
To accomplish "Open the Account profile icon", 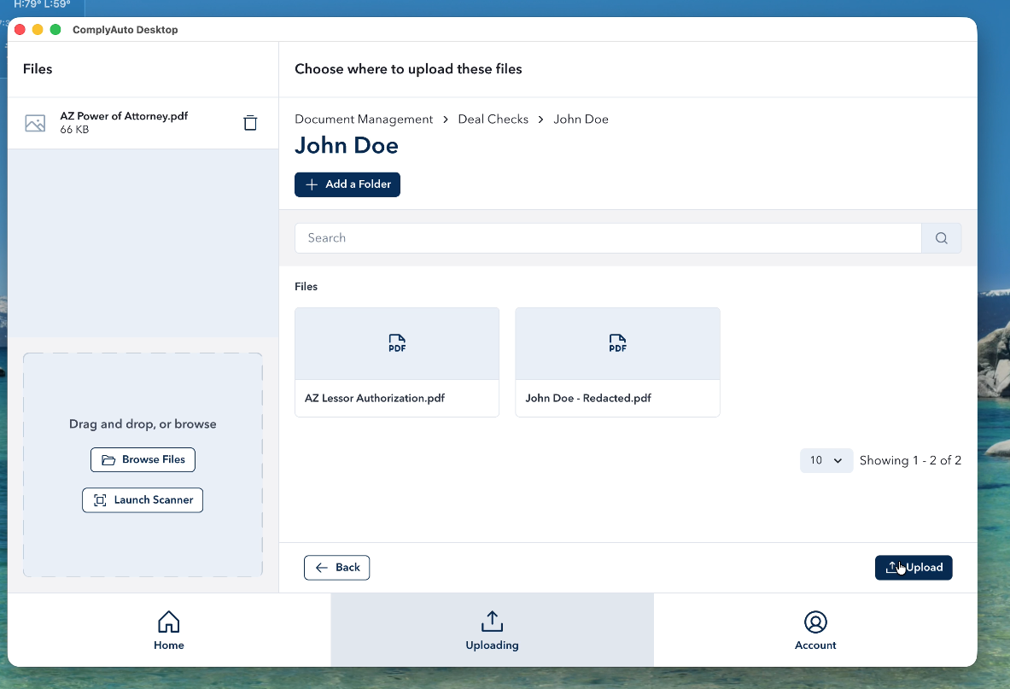I will click(815, 622).
